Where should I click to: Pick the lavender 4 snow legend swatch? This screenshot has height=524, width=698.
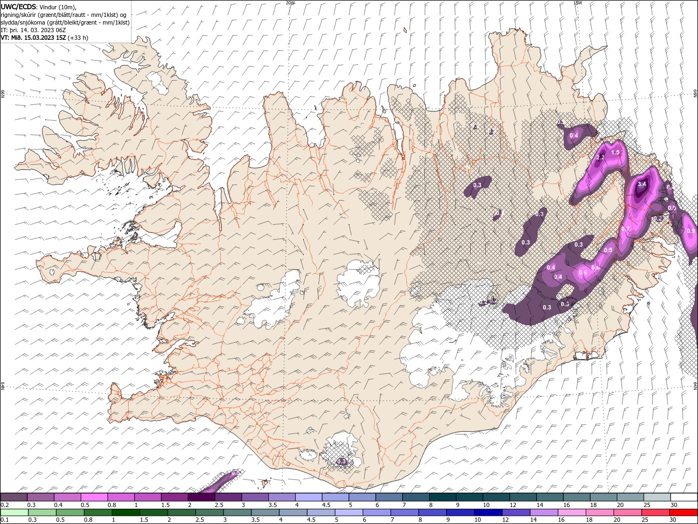point(308,497)
